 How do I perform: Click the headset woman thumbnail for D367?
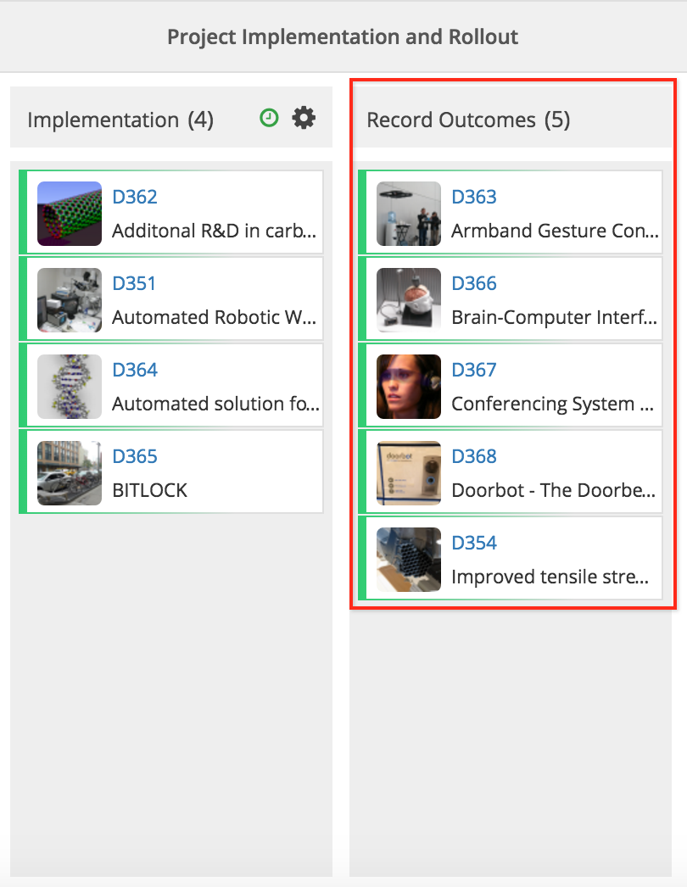(409, 387)
